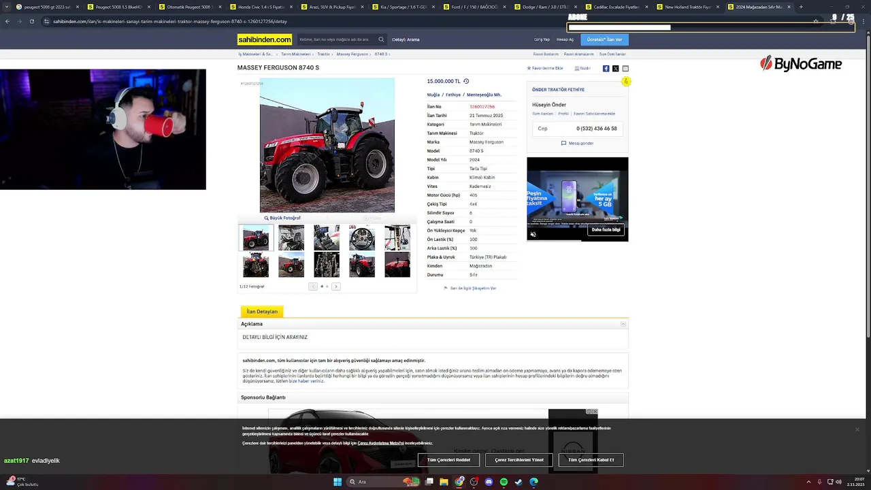Unmute the video ad speaker icon
Viewport: 871px width, 490px height.
pos(533,235)
